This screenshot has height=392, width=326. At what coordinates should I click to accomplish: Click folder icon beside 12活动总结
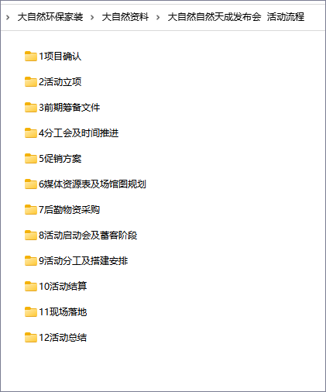coord(31,338)
